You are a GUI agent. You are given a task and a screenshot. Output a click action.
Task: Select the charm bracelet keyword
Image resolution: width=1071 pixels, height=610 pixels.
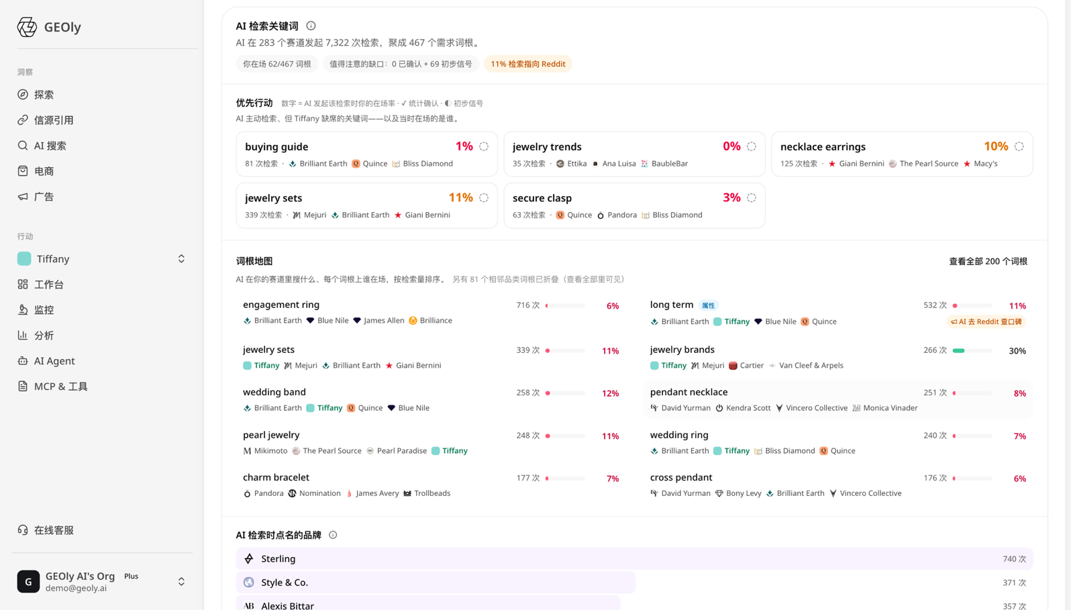tap(276, 477)
